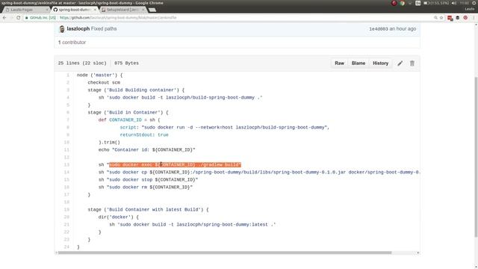Viewport: 478px width, 269px height.
Task: Delete the file with the trash icon
Action: pyautogui.click(x=412, y=63)
